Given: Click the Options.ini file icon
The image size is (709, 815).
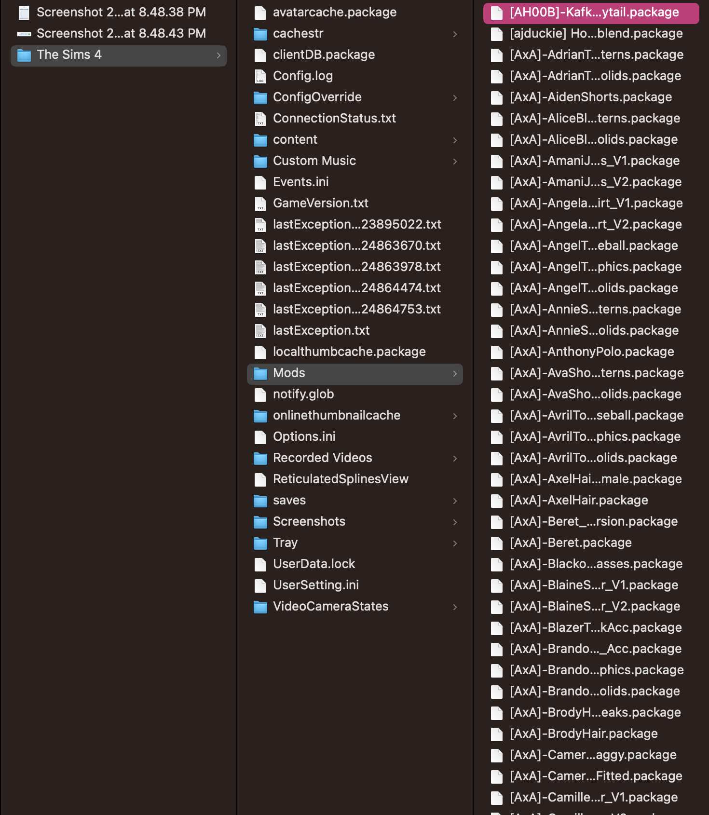Looking at the screenshot, I should click(260, 437).
